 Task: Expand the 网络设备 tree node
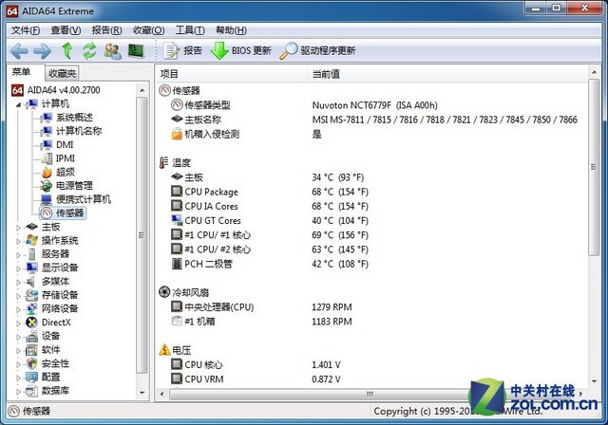(18, 309)
